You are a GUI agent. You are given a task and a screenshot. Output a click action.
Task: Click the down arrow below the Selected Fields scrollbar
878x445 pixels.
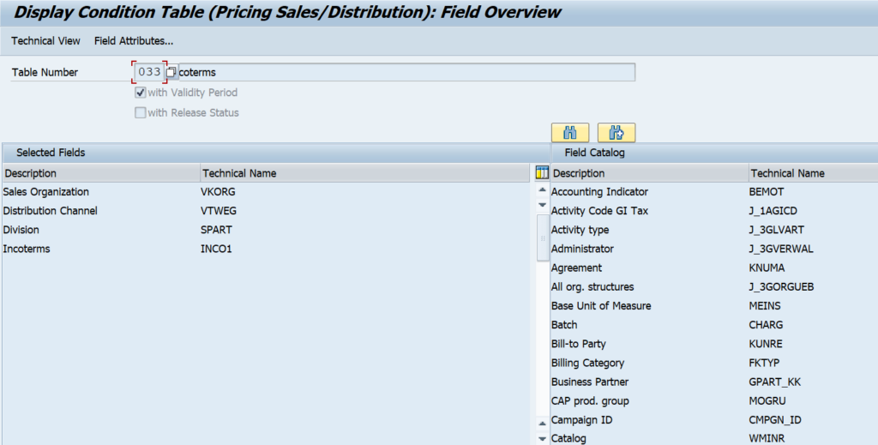(542, 438)
